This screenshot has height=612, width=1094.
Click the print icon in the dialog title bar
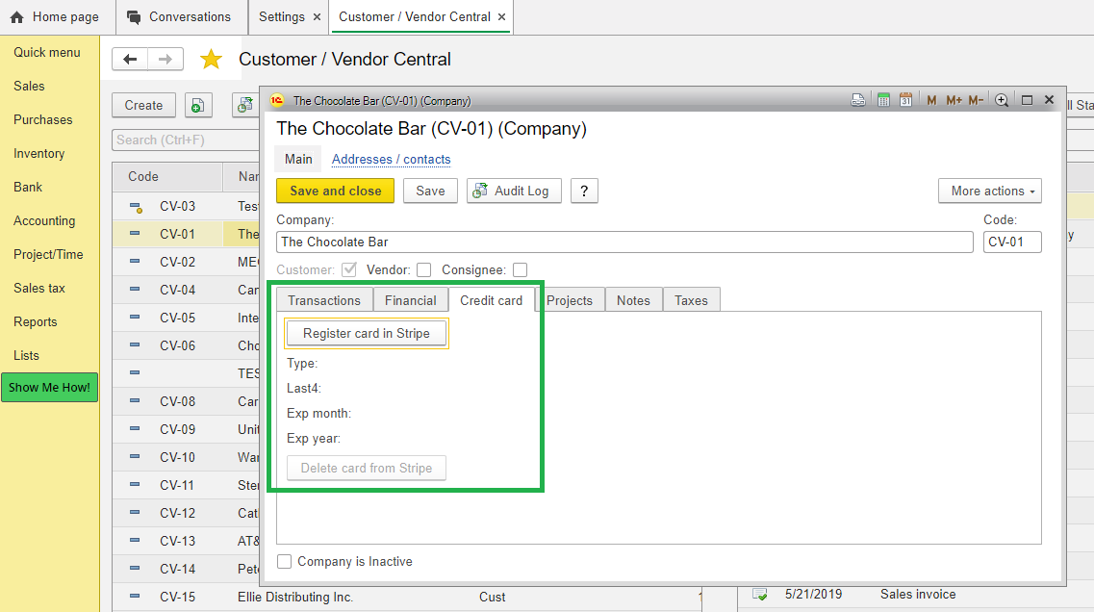(858, 100)
